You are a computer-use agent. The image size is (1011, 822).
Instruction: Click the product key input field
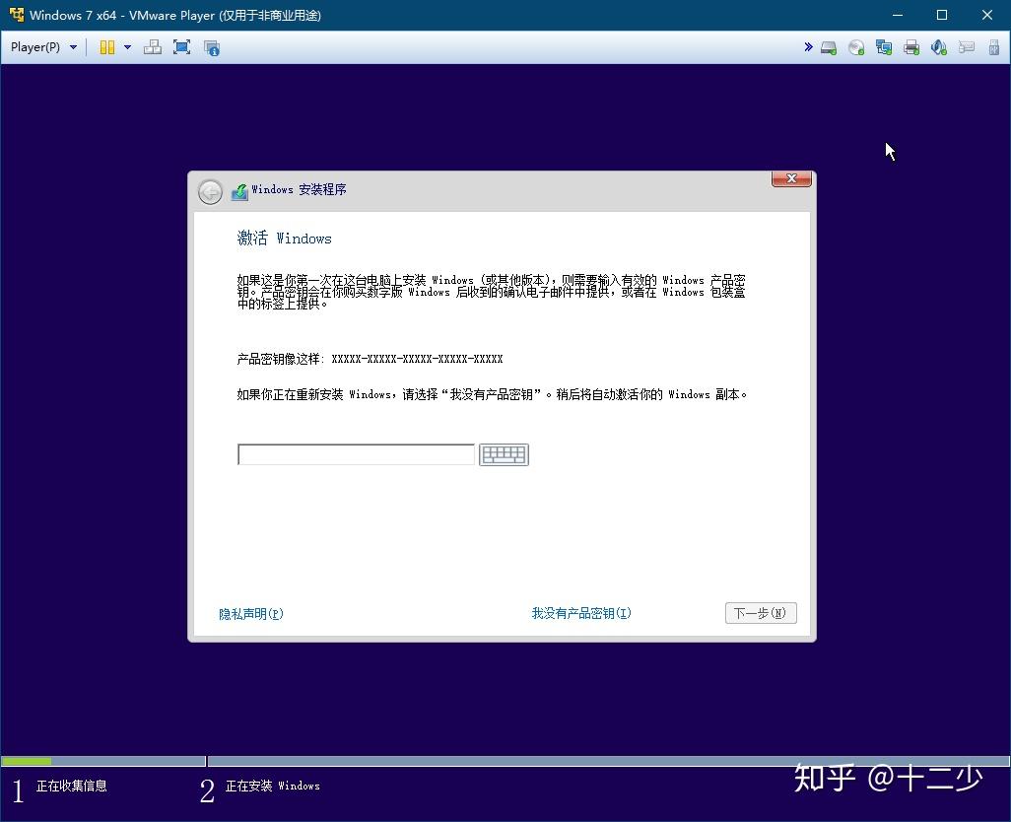coord(356,454)
